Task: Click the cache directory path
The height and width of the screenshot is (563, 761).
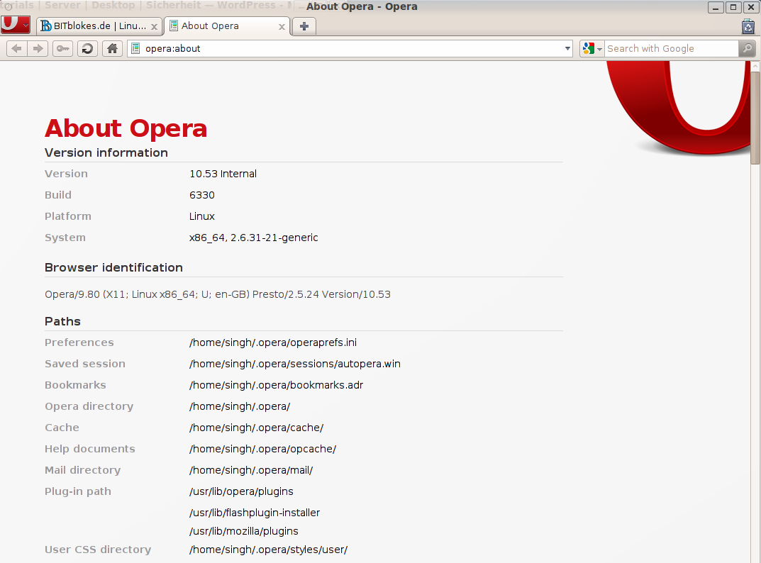Action: [256, 428]
